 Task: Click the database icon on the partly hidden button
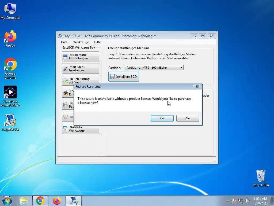tap(65, 105)
